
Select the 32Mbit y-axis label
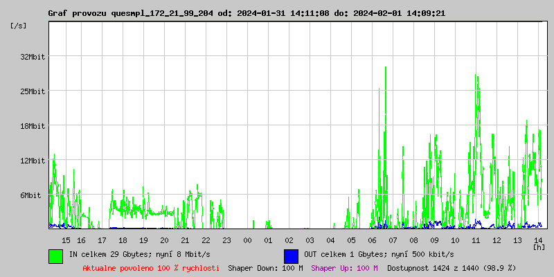pyautogui.click(x=33, y=57)
